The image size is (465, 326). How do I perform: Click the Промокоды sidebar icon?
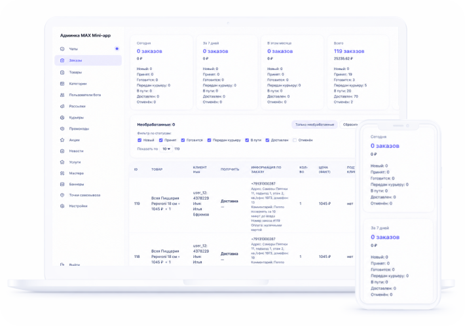coord(62,129)
